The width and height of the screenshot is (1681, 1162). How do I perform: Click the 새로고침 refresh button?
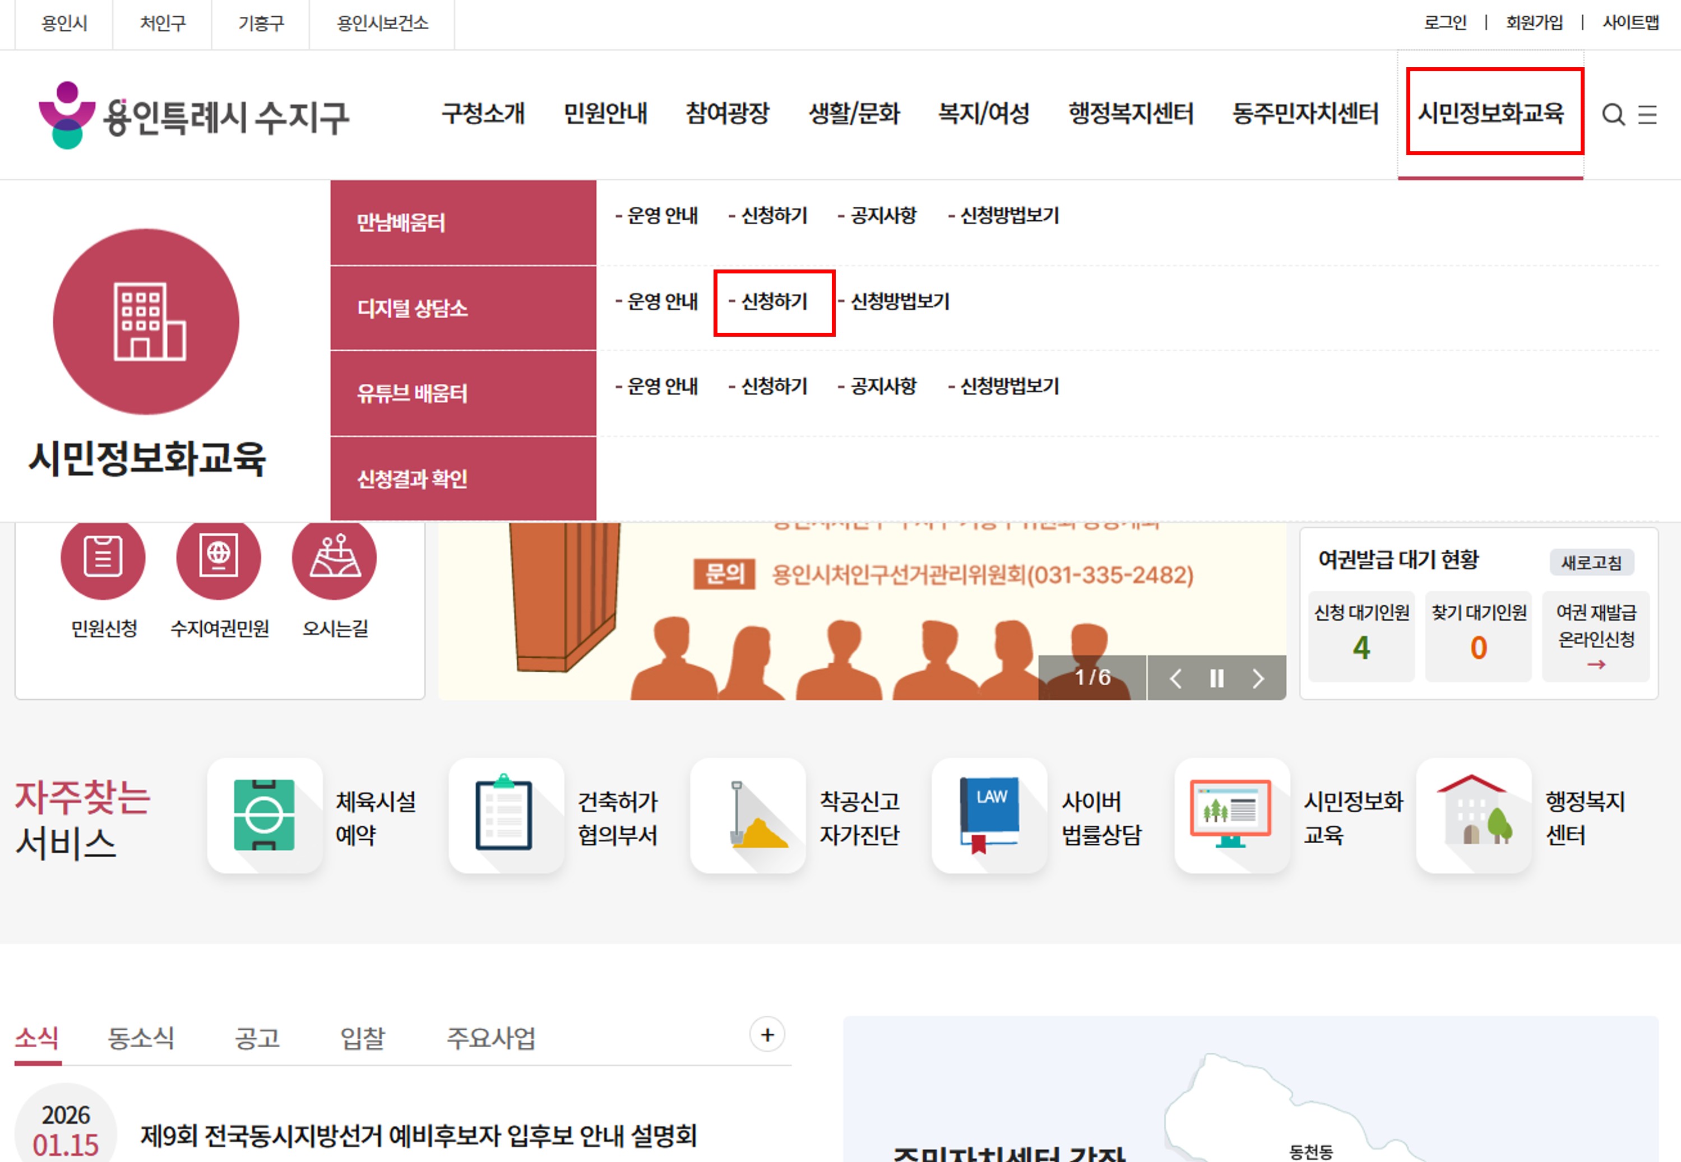tap(1591, 562)
